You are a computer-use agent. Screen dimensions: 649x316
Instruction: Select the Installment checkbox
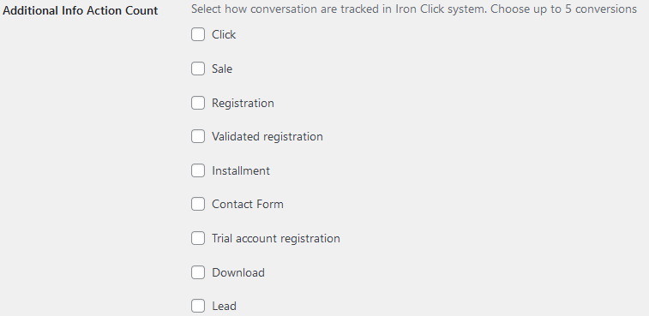(x=198, y=170)
